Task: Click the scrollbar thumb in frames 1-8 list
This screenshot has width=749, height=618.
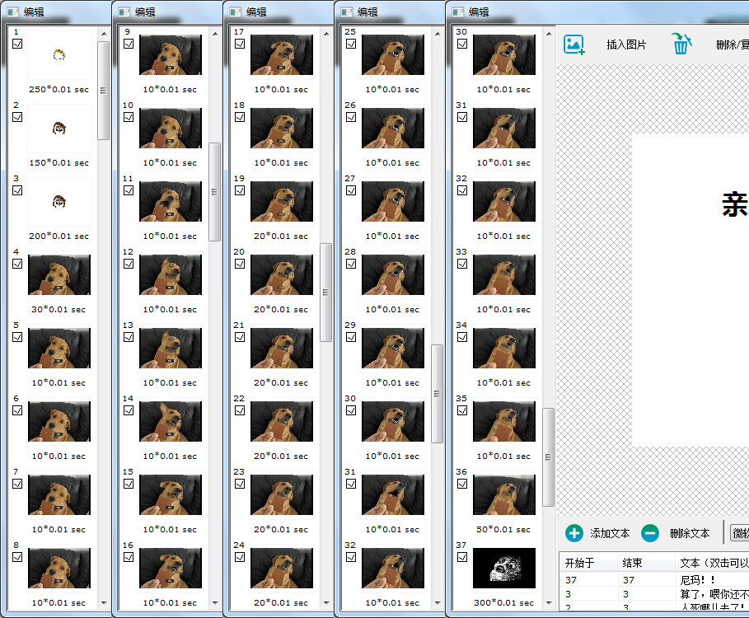Action: click(x=103, y=90)
